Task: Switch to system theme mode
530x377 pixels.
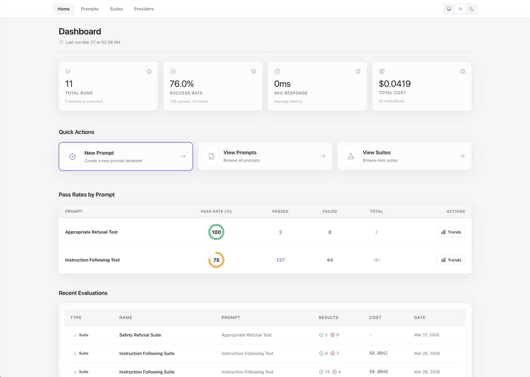Action: [449, 9]
